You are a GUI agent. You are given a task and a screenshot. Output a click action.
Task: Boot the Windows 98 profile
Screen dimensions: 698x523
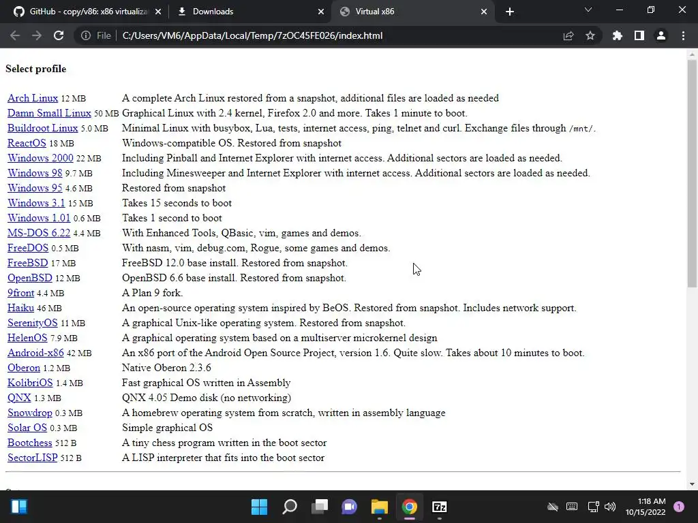(x=35, y=173)
